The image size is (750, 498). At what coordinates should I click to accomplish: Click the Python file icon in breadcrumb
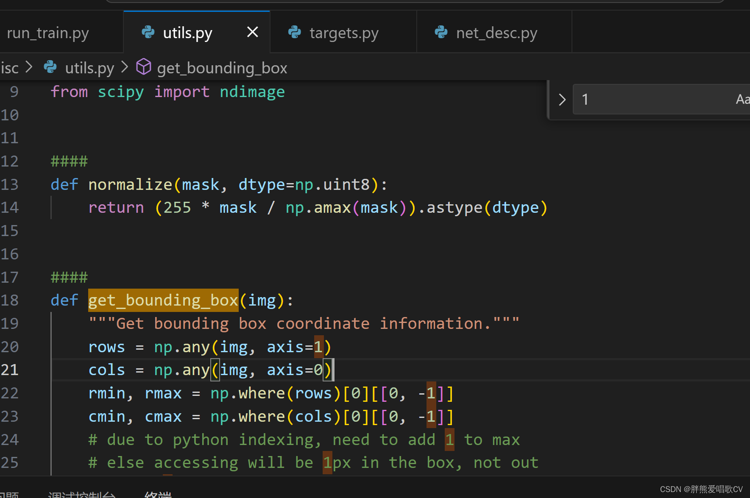tap(50, 67)
